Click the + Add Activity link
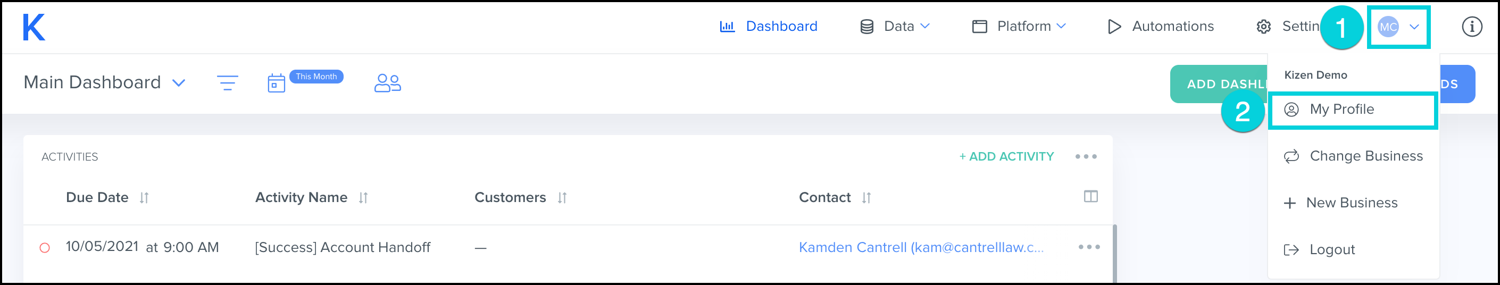The width and height of the screenshot is (1500, 285). click(x=1006, y=156)
